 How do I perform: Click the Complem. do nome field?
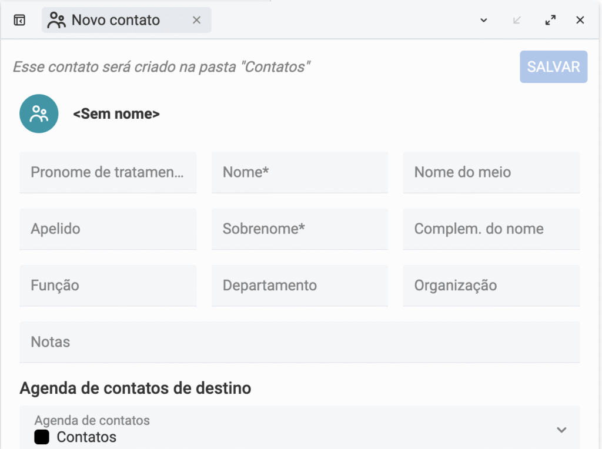(x=491, y=229)
